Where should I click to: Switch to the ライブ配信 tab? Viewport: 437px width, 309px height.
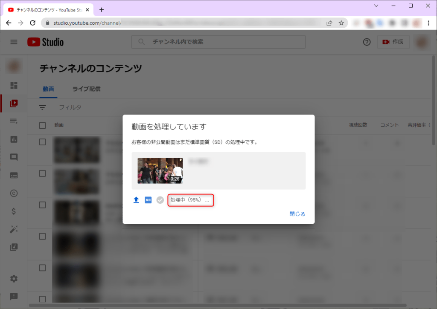coord(86,89)
